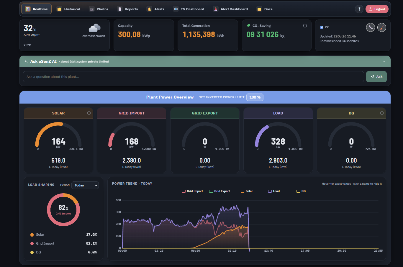Click the DG card info icon
The width and height of the screenshot is (403, 267).
pyautogui.click(x=382, y=113)
